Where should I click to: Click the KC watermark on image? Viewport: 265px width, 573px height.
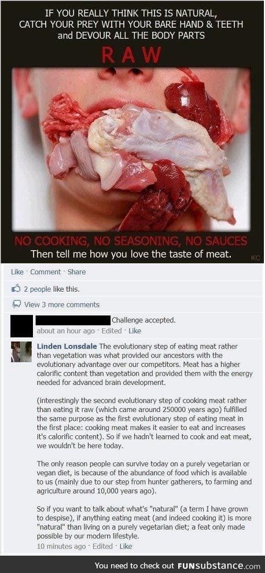click(x=255, y=258)
